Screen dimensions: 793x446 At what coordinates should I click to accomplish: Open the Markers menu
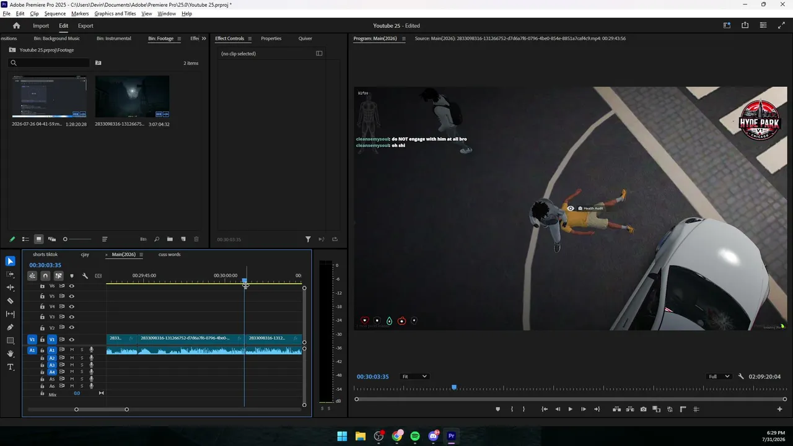tap(80, 14)
